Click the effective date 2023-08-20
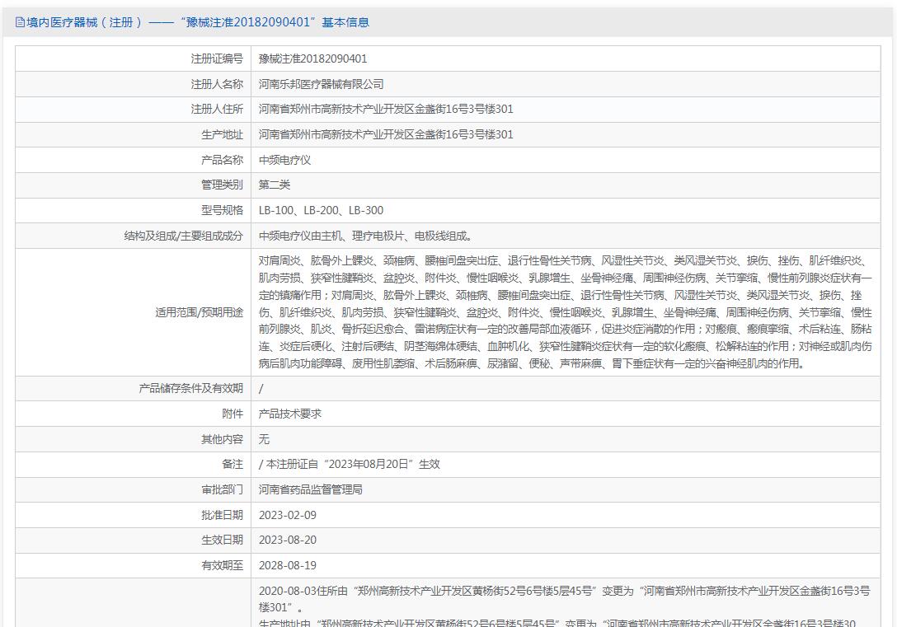 pyautogui.click(x=287, y=540)
